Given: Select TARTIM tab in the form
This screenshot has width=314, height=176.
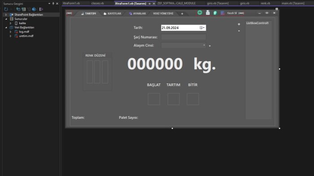Looking at the screenshot, I should pos(88,13).
